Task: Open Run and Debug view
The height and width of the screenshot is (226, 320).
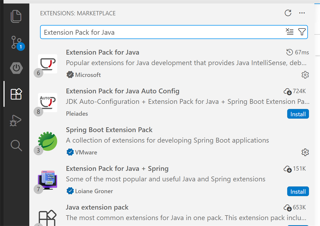Action: point(15,120)
